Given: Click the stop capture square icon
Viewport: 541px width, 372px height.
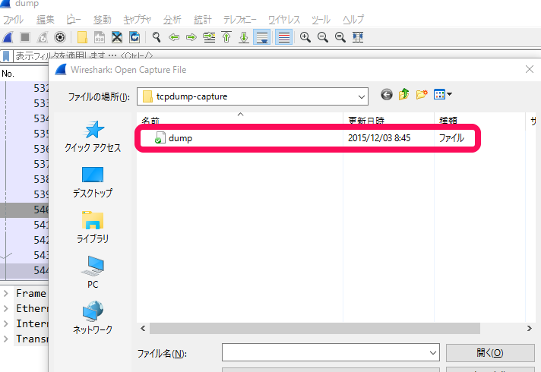Looking at the screenshot, I should pos(25,37).
